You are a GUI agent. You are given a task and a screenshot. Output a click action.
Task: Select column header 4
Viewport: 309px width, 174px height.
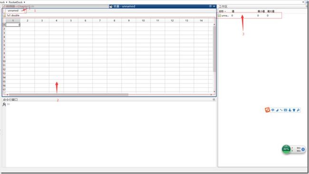click(x=57, y=20)
